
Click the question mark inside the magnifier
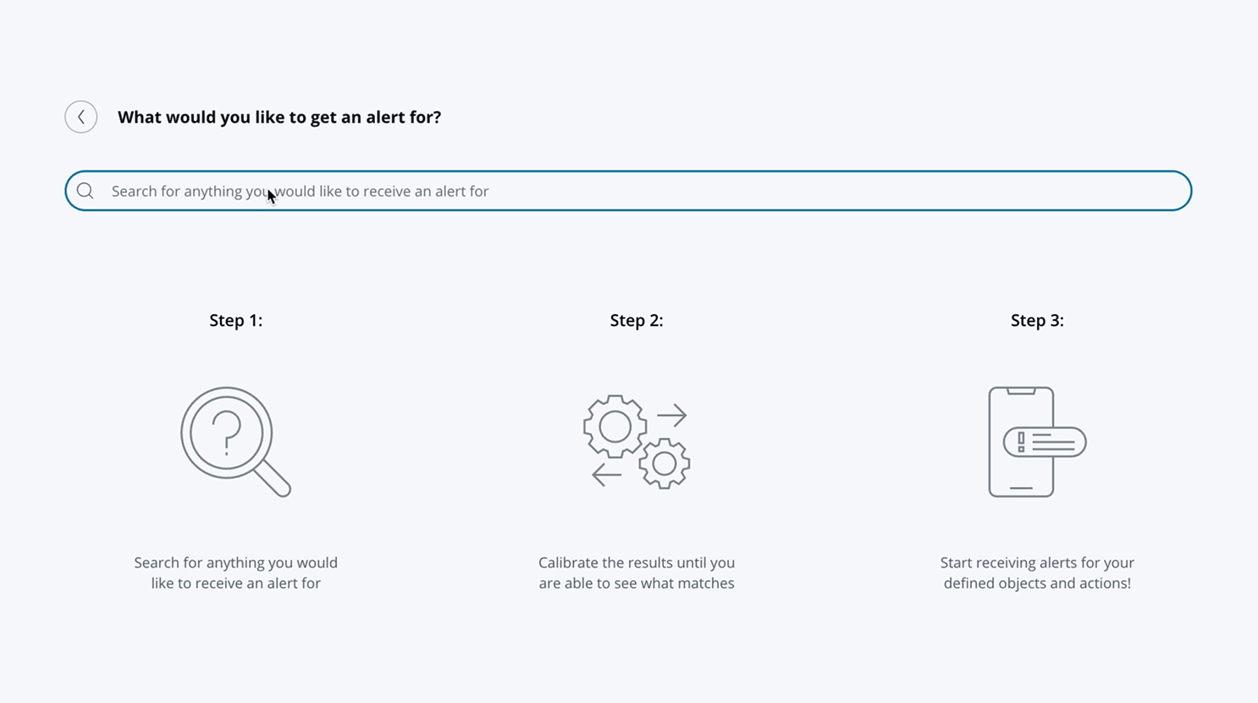226,434
